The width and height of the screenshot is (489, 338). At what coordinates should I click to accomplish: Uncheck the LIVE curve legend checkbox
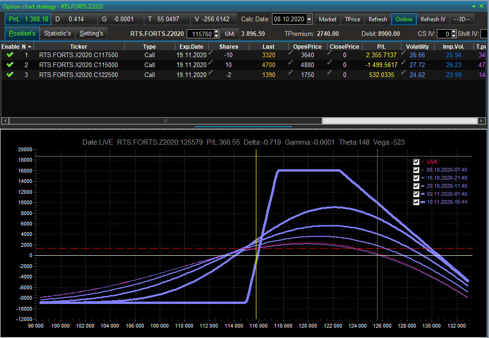tap(417, 162)
